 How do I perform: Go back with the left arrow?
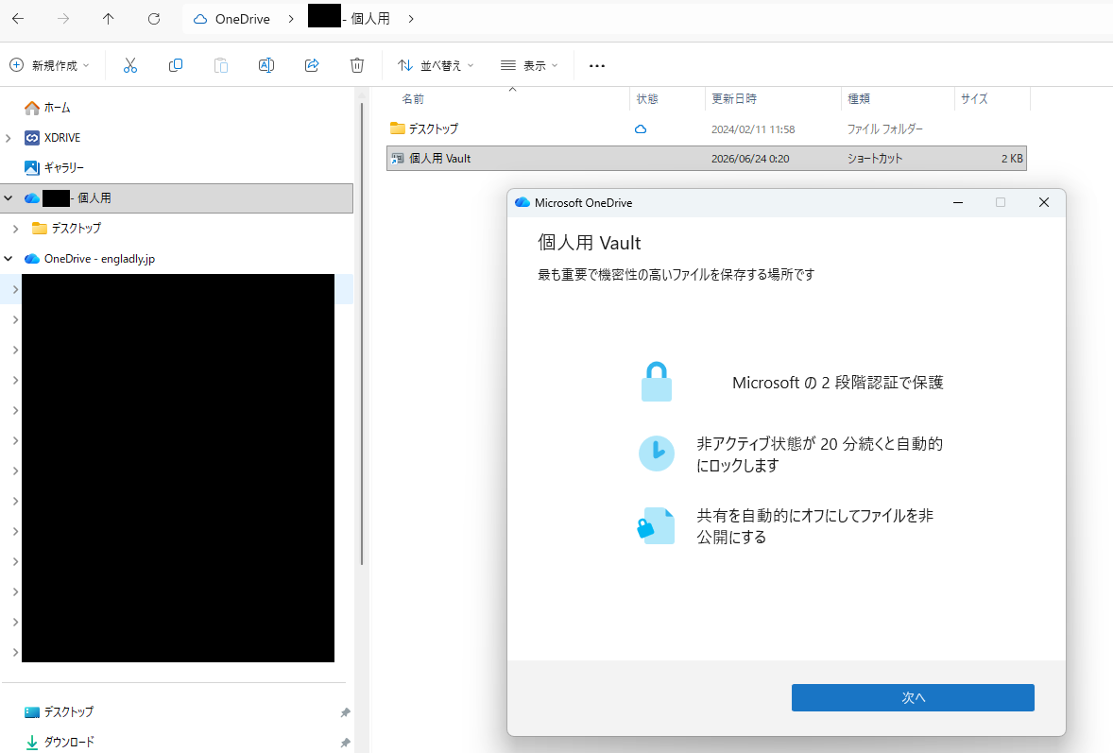[x=19, y=19]
